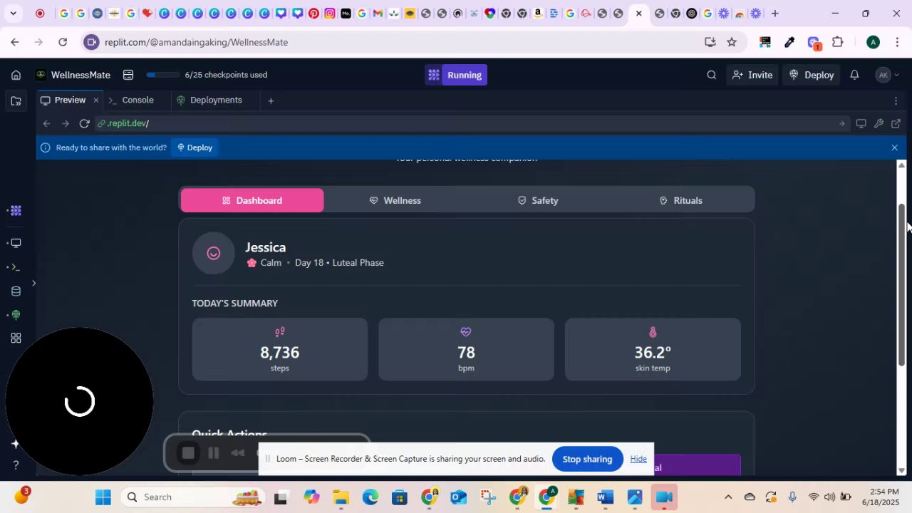
Task: Click the 78 bpm heart rate card
Action: click(x=466, y=349)
